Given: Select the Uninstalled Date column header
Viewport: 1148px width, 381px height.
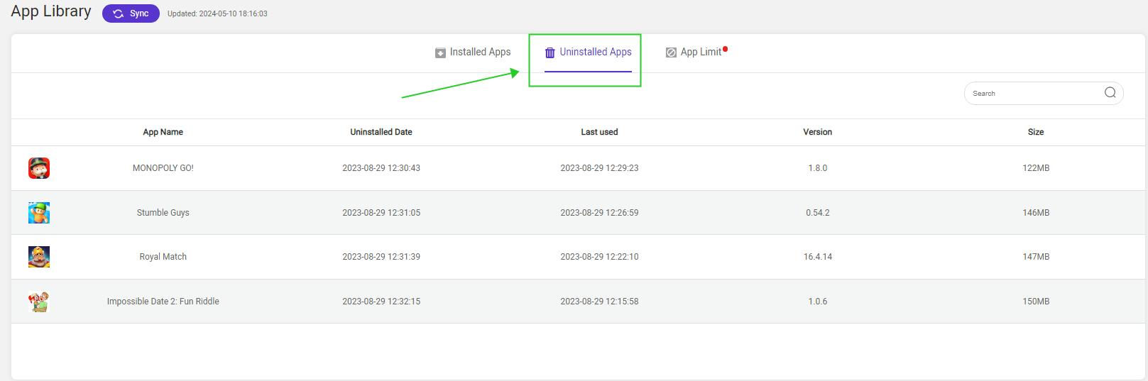Looking at the screenshot, I should coord(381,132).
